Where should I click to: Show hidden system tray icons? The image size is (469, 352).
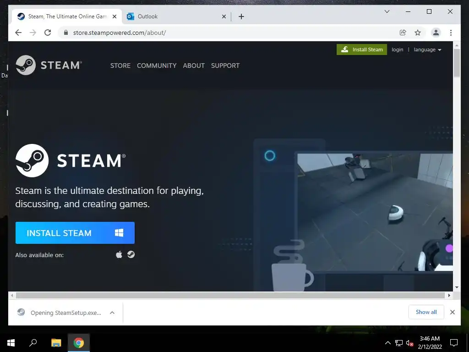pyautogui.click(x=387, y=343)
